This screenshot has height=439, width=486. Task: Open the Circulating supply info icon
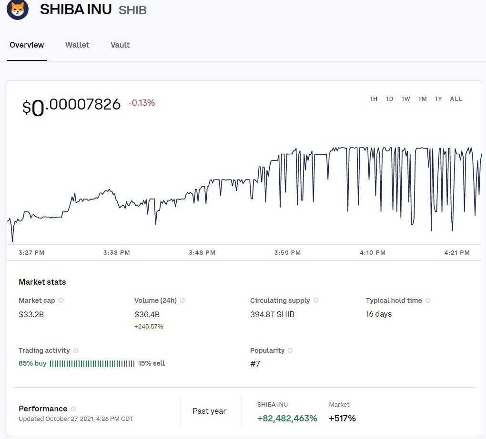point(316,300)
